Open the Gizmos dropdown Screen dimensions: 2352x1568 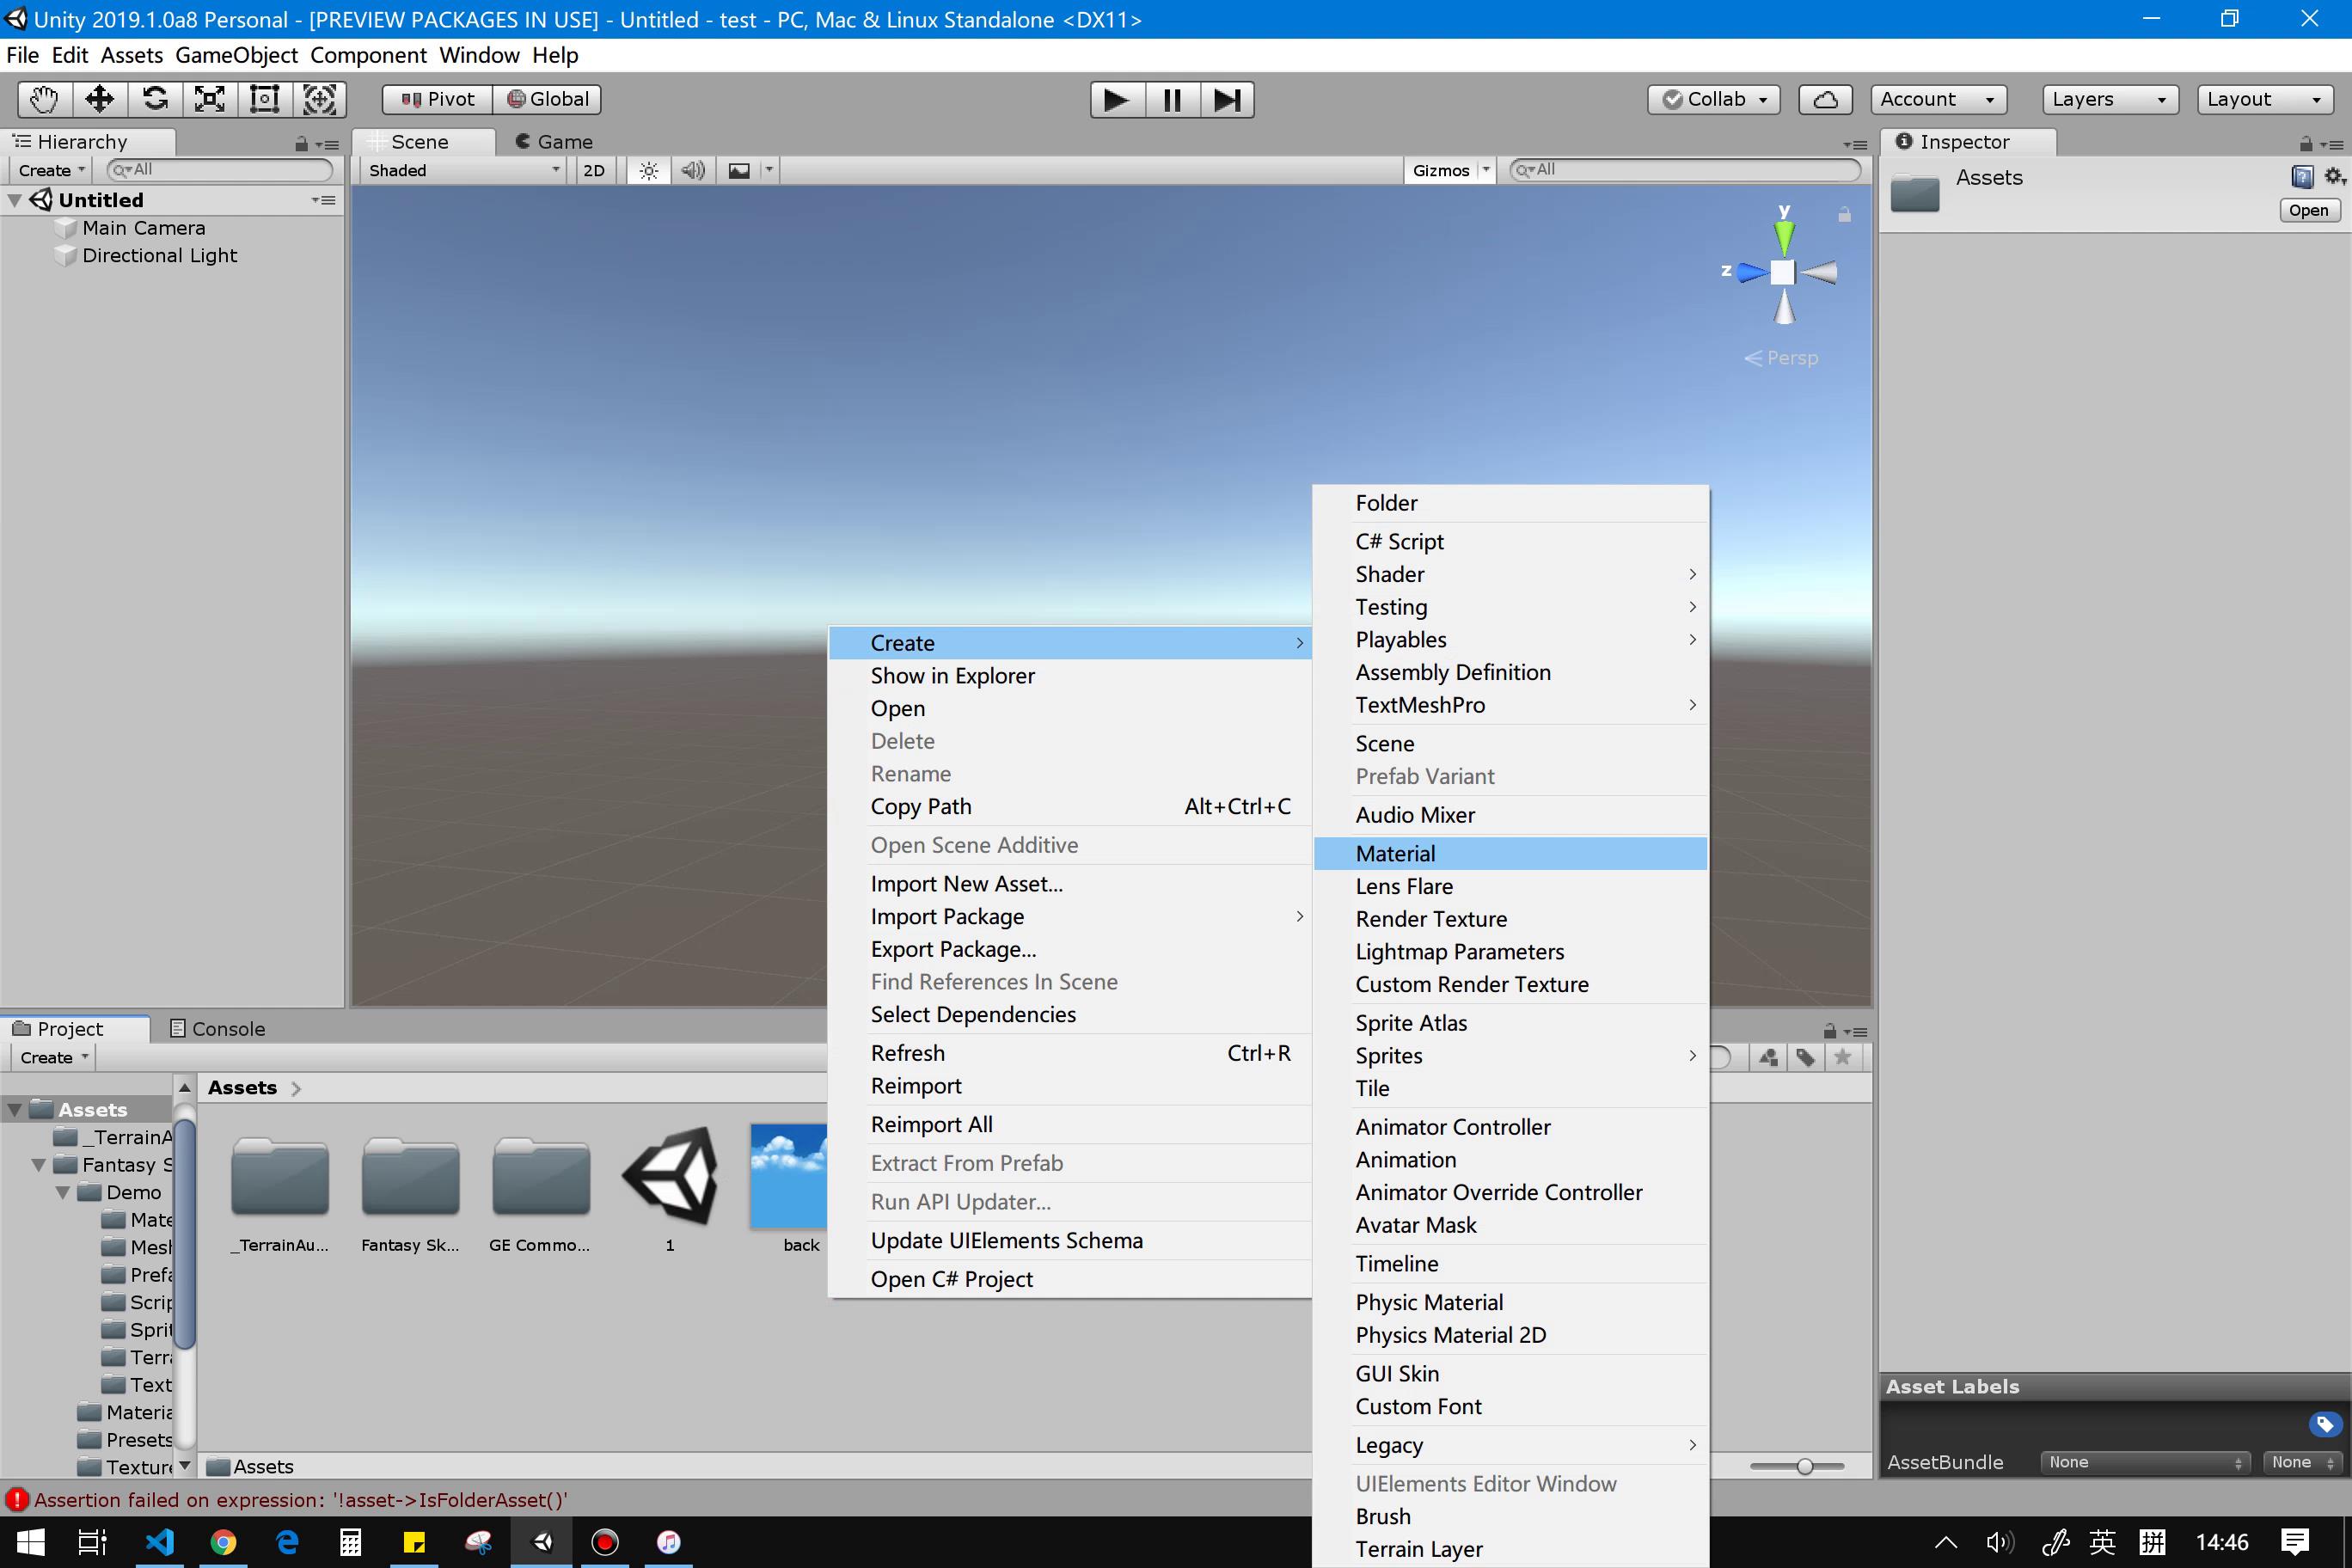(x=1449, y=170)
